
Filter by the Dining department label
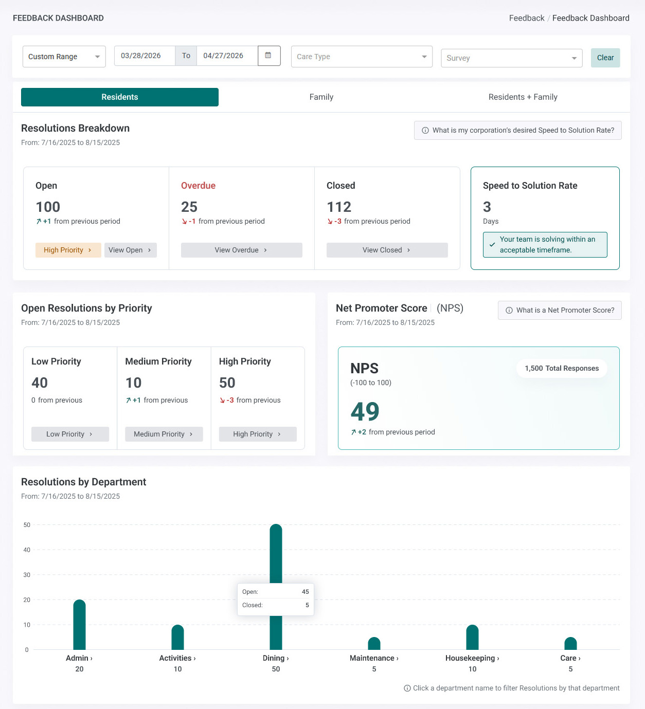click(276, 658)
